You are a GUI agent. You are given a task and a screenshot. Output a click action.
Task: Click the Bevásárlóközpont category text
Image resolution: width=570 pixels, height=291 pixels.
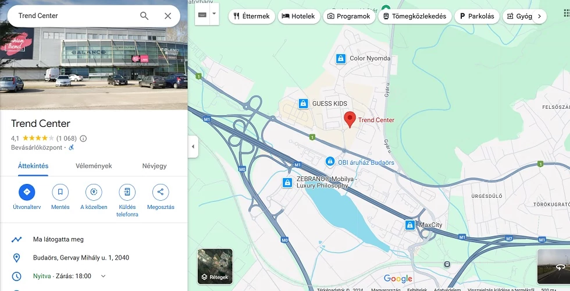point(37,148)
